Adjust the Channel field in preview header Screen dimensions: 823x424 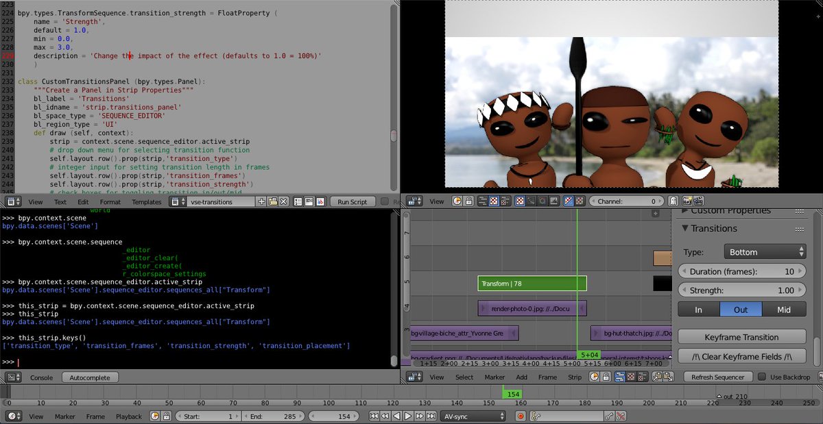(x=627, y=201)
